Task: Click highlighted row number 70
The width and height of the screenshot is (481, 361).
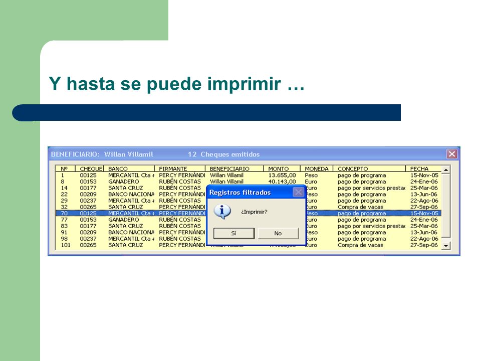Action: pyautogui.click(x=248, y=214)
